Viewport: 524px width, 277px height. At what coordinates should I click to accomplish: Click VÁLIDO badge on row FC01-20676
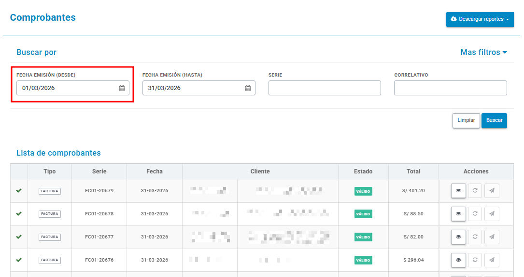[363, 260]
